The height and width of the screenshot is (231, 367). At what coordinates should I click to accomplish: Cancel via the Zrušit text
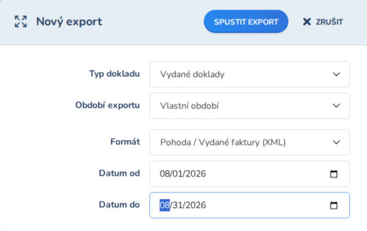tap(329, 22)
